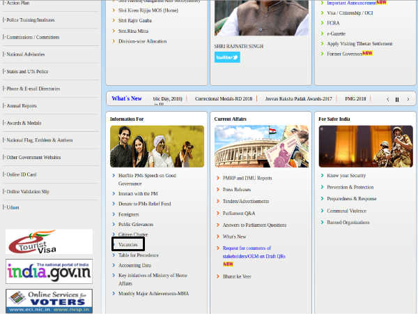Click the Current Affairs parliament image
418x314 pixels.
coord(261,147)
